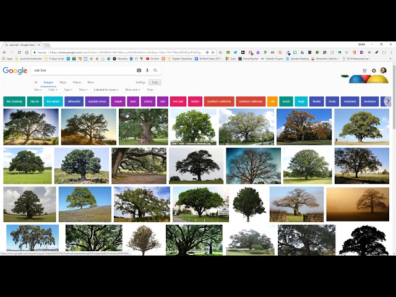
Task: Open the Catholic Prayers bookmark
Action: (272, 59)
